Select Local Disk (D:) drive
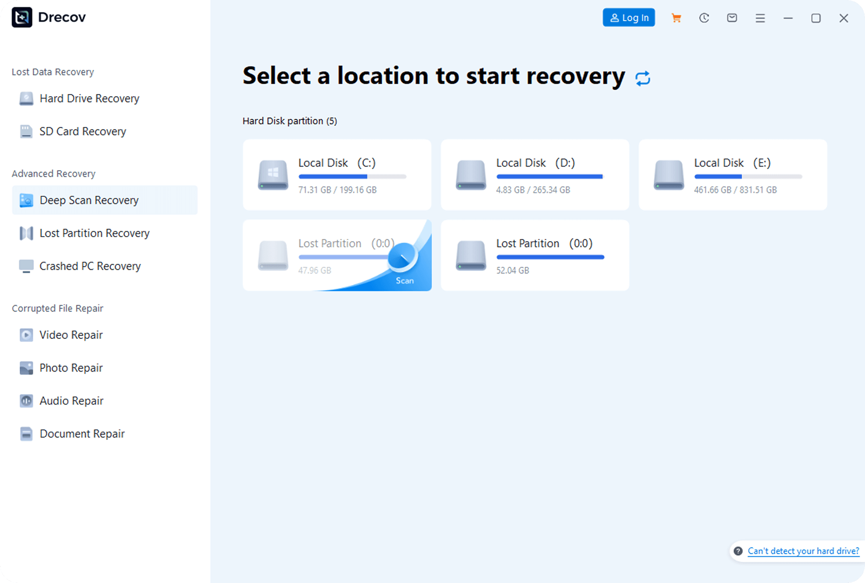Screen dimensions: 865x583 (535, 175)
